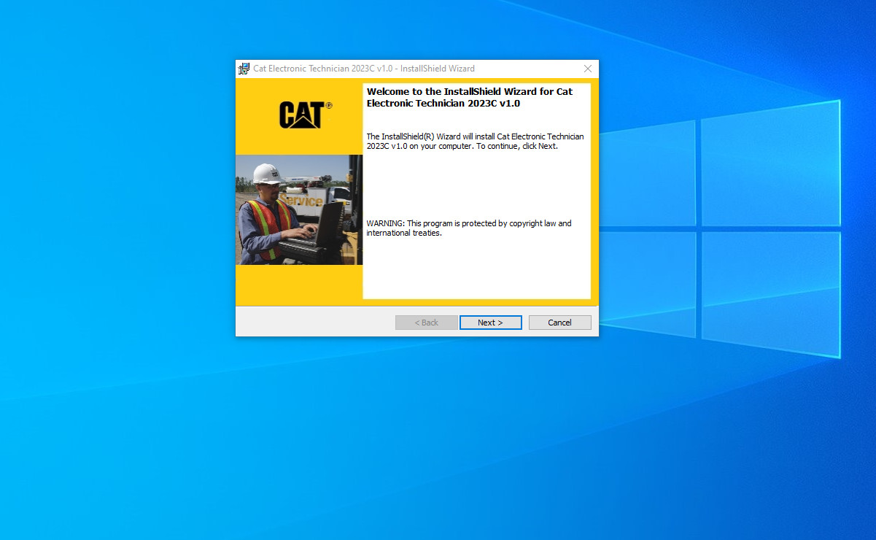
Task: Dismiss the wizard using the X button
Action: click(x=587, y=68)
